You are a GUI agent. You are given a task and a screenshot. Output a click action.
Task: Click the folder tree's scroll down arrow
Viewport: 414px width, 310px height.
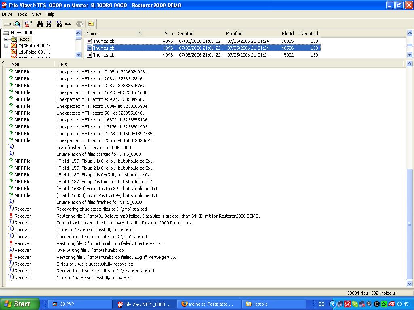(78, 55)
